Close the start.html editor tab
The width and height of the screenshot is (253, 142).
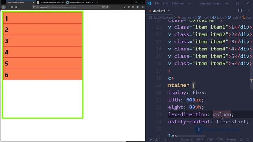[169, 11]
